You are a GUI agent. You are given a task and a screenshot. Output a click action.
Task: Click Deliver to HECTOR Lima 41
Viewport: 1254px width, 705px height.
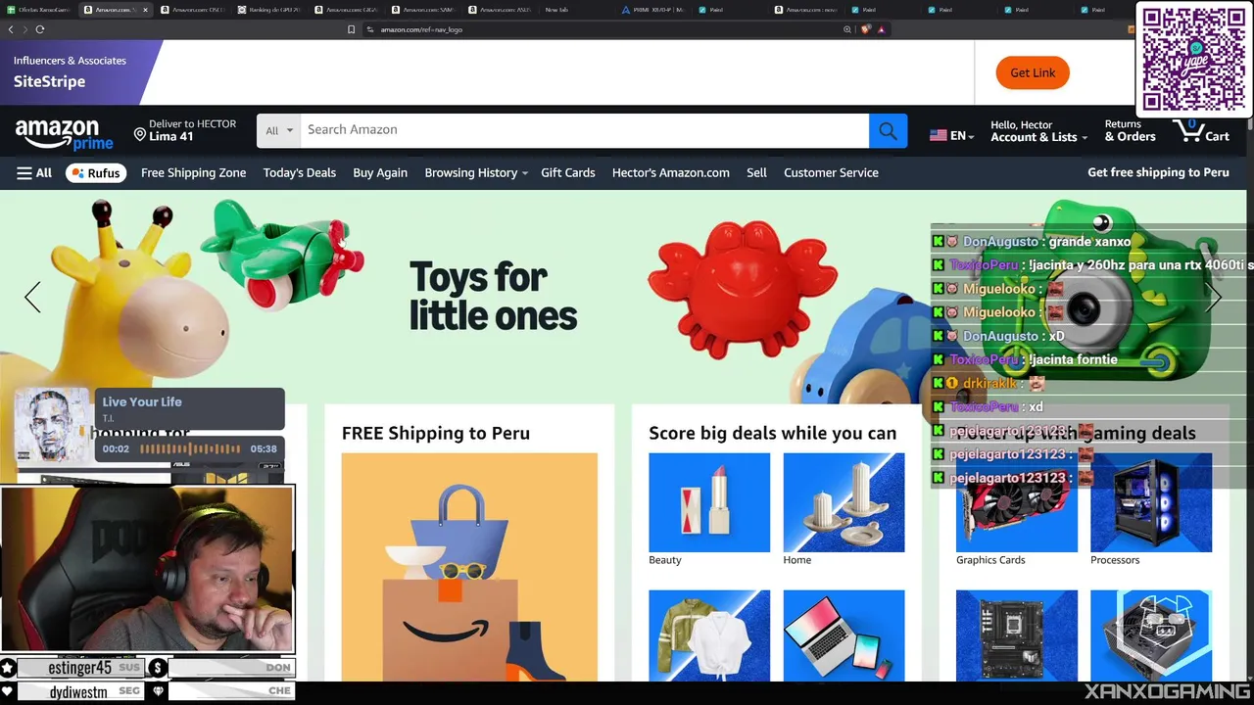click(x=185, y=131)
